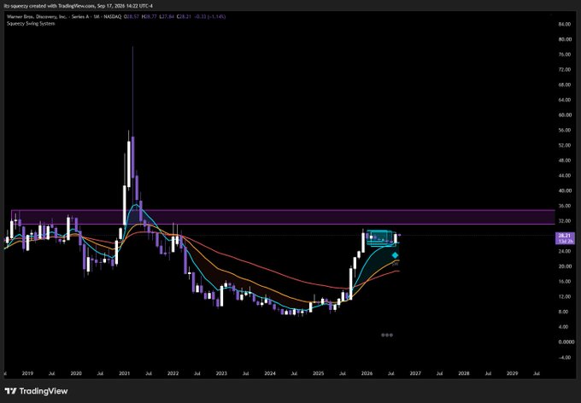Click the 2027 label on the time axis
This screenshot has height=403, width=581.
click(415, 374)
